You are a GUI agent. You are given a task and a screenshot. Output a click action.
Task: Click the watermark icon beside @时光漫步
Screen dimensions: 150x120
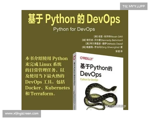click(x=107, y=106)
